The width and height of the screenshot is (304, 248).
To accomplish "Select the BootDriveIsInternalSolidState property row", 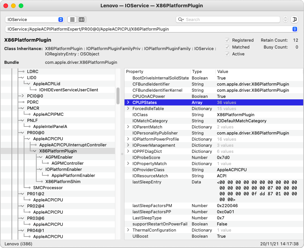I will [213, 78].
